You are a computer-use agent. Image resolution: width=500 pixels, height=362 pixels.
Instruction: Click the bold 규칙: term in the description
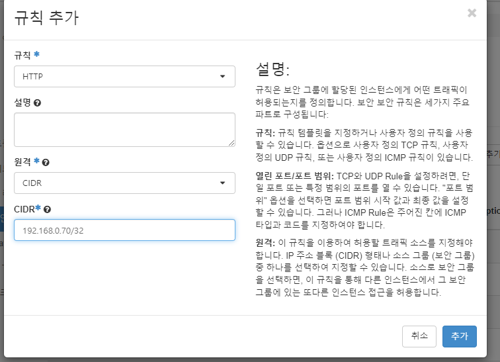265,132
